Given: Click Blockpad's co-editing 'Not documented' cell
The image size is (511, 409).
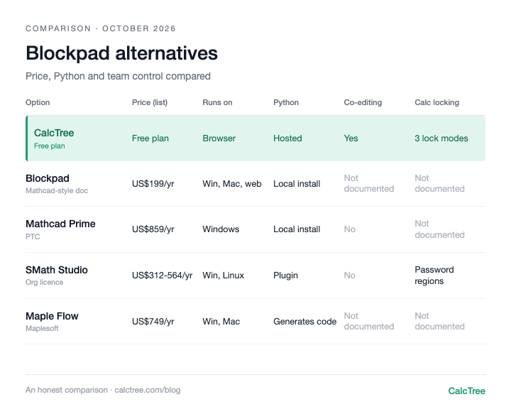Looking at the screenshot, I should click(x=369, y=183).
